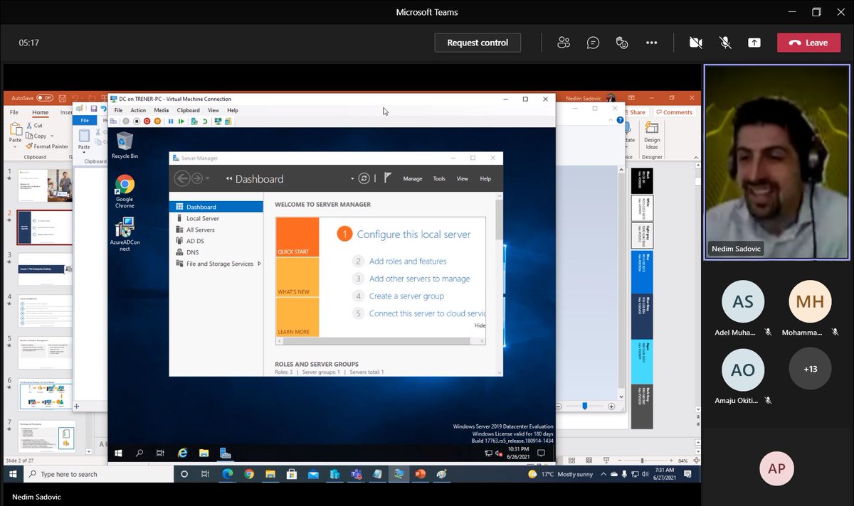Viewport: 854px width, 506px height.
Task: Open Teams More actions ellipsis menu
Action: pos(651,43)
